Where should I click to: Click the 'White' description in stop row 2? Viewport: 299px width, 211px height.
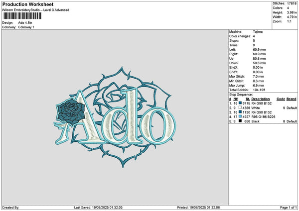tap(256, 108)
